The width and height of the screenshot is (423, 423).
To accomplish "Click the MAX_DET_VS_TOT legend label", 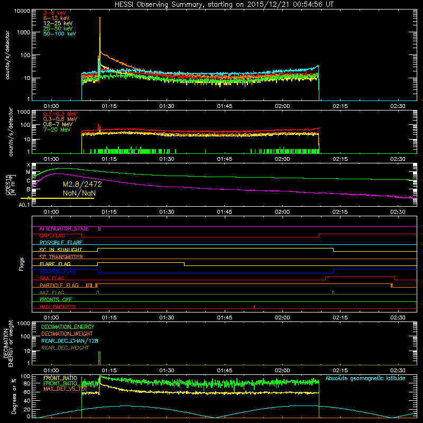I will [x=65, y=389].
